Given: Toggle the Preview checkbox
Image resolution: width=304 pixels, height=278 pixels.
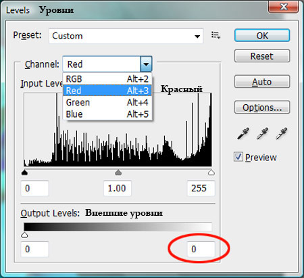Looking at the screenshot, I should 238,157.
